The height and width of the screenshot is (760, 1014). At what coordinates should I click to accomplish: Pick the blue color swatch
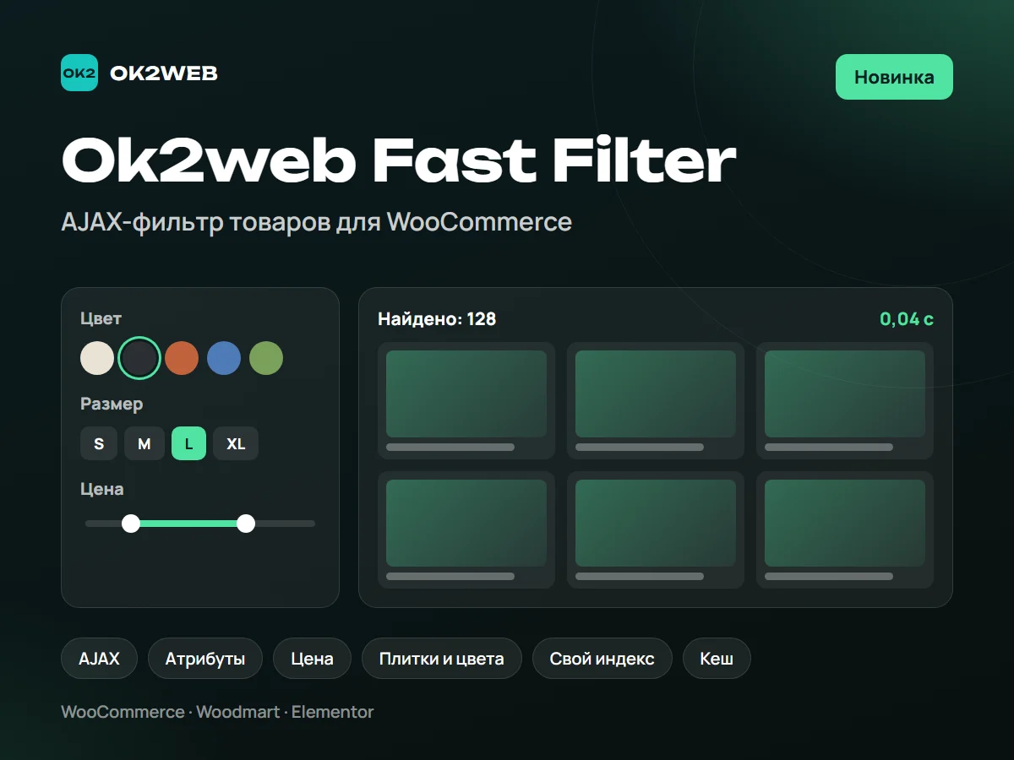224,358
